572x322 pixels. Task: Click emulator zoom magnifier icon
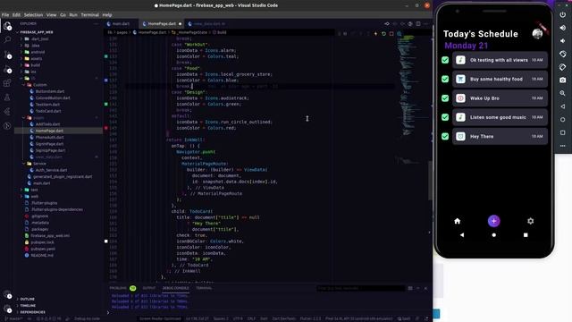(x=563, y=93)
